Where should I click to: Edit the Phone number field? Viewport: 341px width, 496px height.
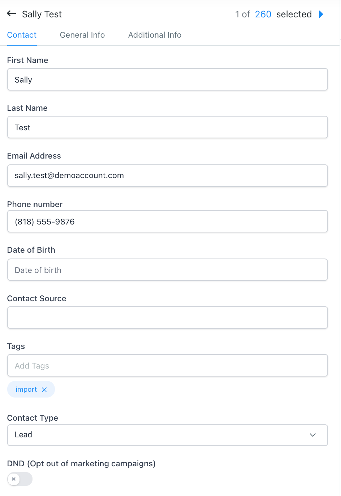168,222
